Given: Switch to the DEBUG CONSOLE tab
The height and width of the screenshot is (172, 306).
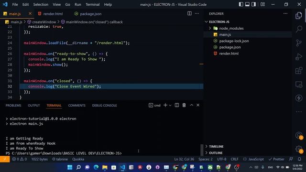Looking at the screenshot, I should (x=104, y=105).
